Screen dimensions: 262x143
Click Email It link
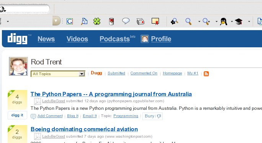click(90, 116)
